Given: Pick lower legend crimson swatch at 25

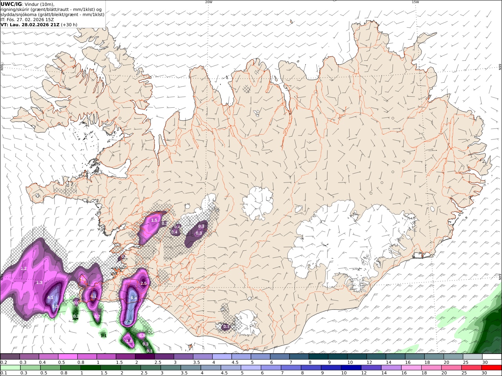Looking at the screenshot, I should 472,368.
